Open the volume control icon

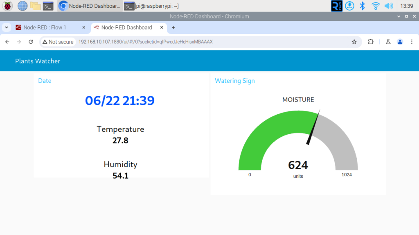[389, 6]
